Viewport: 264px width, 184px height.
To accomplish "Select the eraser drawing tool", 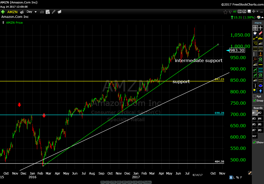I will pos(261,33).
